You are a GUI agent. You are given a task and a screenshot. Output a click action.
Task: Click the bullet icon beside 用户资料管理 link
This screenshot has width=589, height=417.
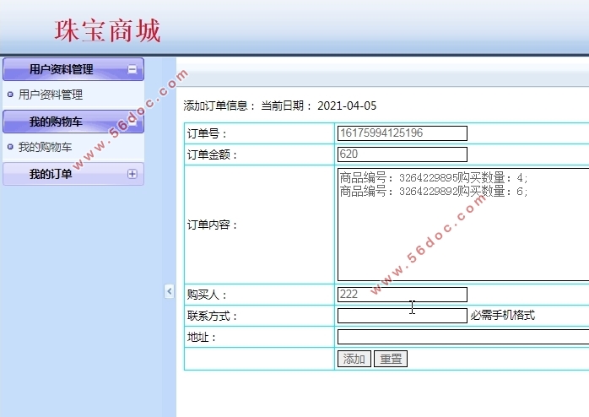10,95
